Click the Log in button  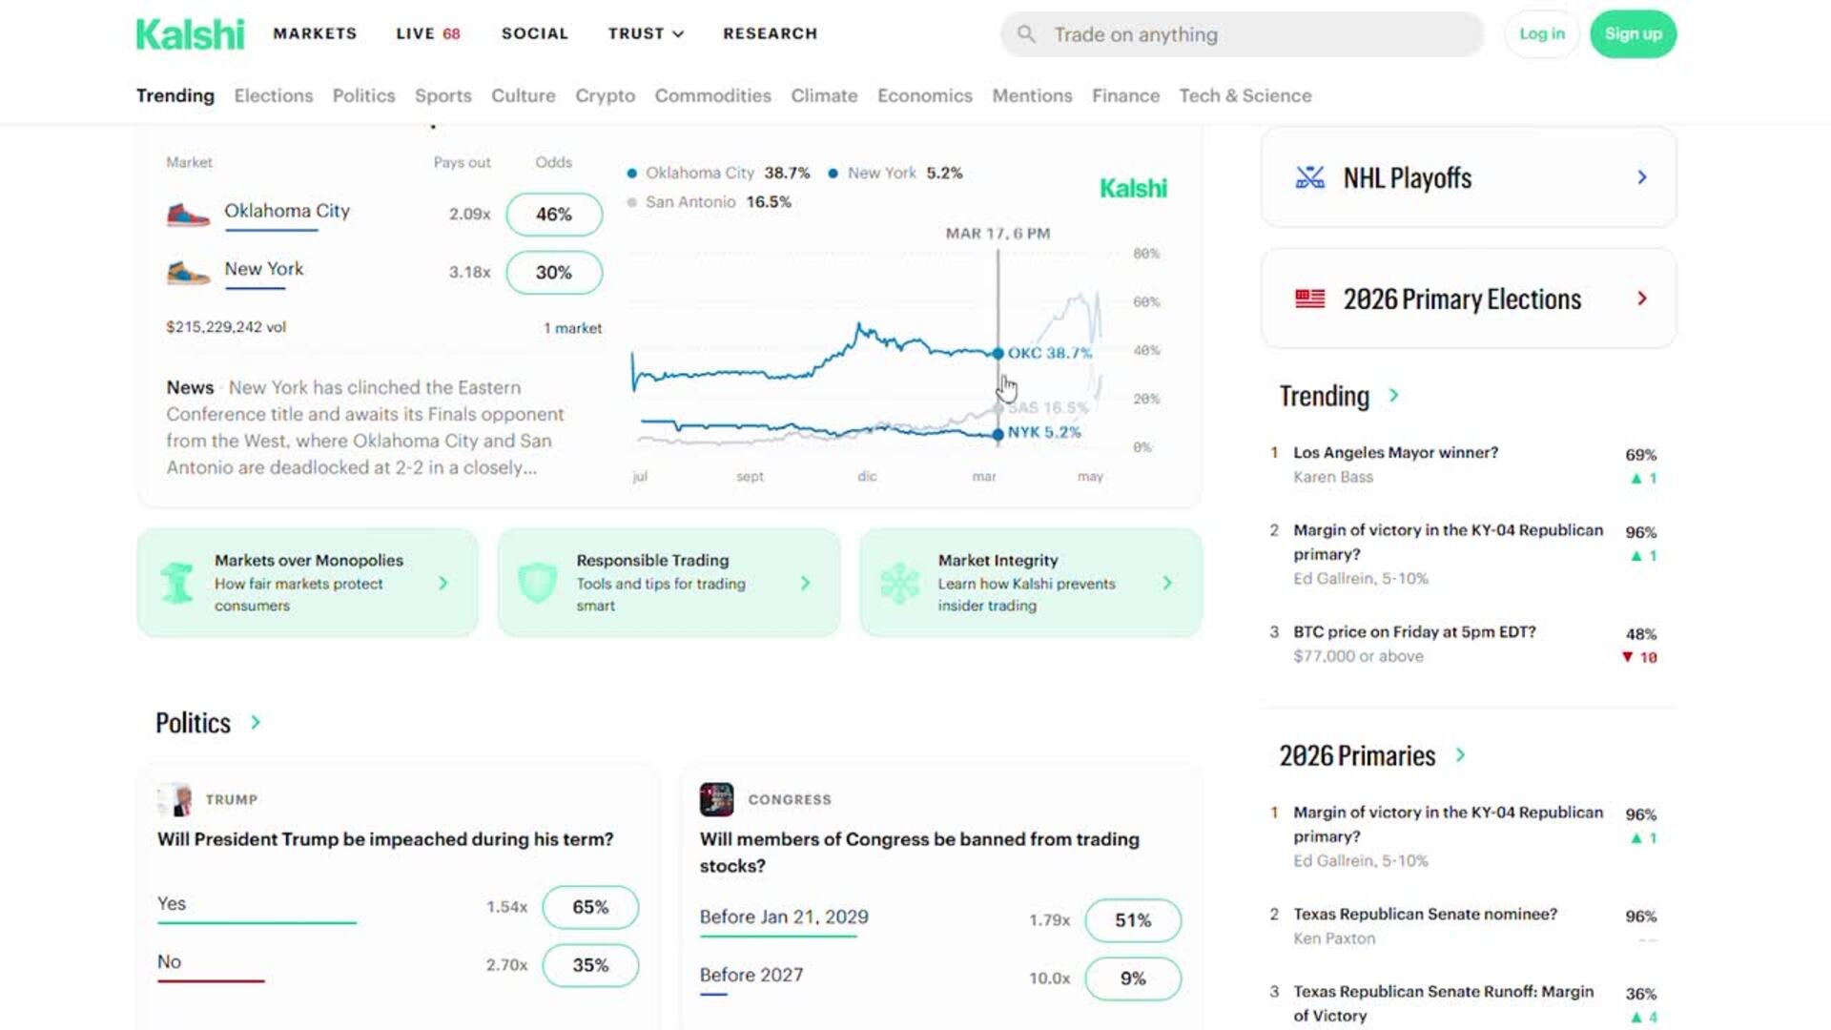(x=1541, y=34)
